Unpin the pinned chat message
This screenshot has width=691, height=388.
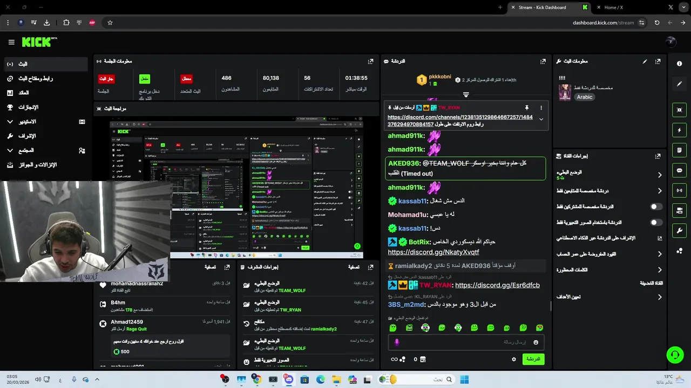point(526,108)
